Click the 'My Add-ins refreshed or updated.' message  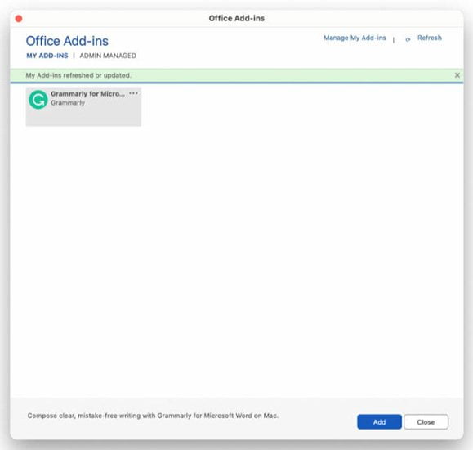[78, 75]
